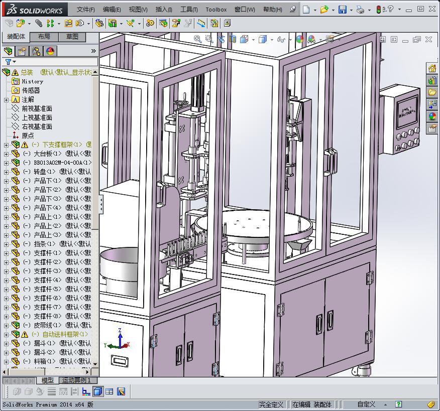The width and height of the screenshot is (440, 411).
Task: Open the ConfigurationManager tab icon
Action: click(x=36, y=51)
